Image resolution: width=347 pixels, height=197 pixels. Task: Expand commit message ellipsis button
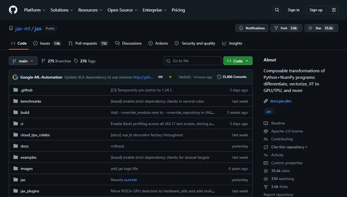tap(160, 77)
